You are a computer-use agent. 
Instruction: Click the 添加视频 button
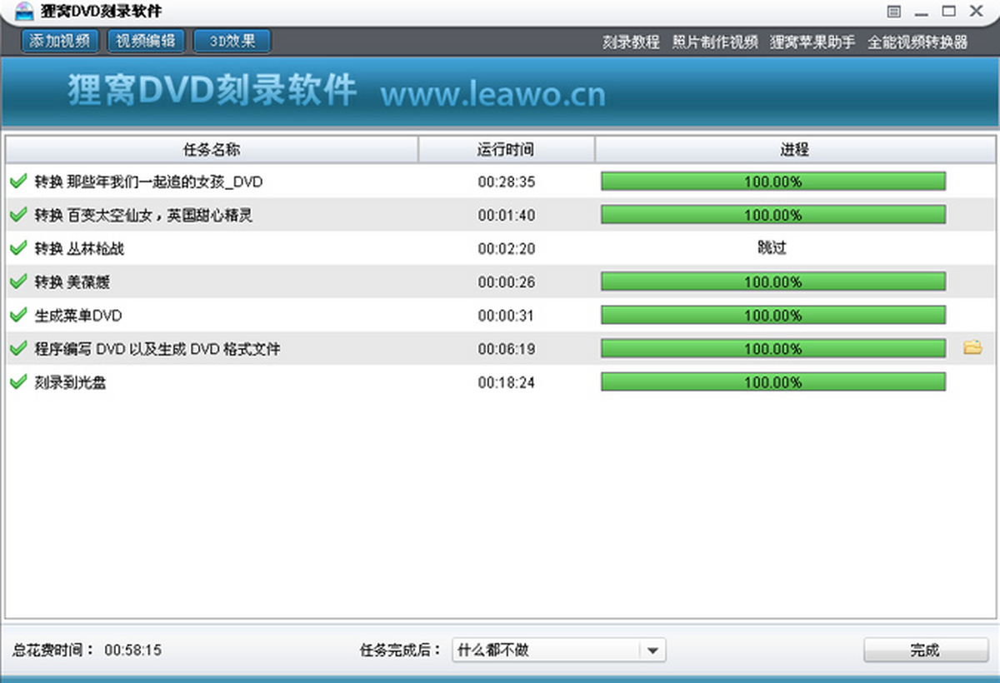[x=60, y=41]
